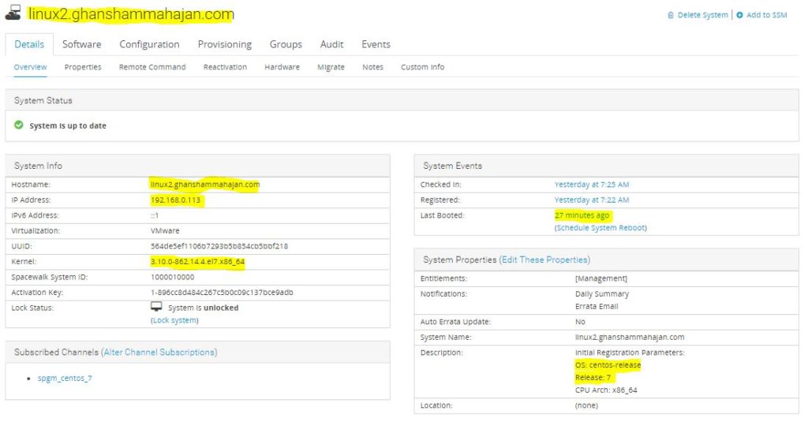
Task: Click the System is up to date message
Action: click(68, 125)
